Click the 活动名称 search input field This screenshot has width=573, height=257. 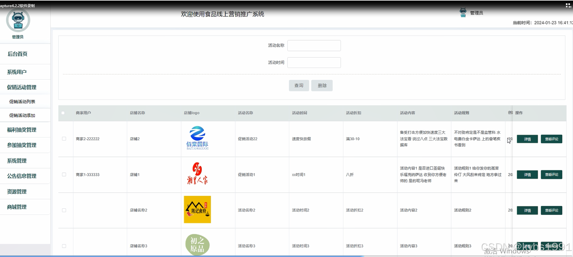[314, 45]
